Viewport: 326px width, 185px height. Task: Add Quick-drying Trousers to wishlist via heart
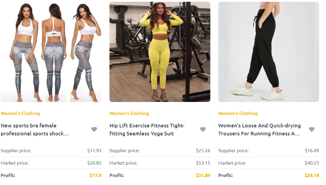click(312, 129)
